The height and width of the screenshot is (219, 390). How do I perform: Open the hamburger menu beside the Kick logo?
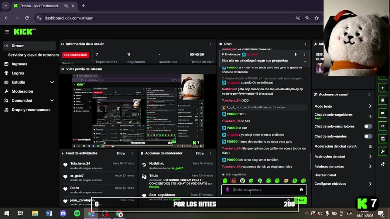pyautogui.click(x=7, y=32)
